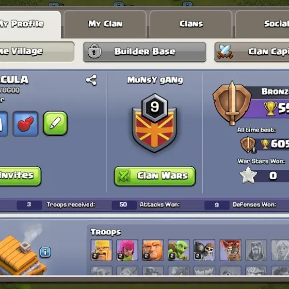This screenshot has height=289, width=289.
Task: Select the Balloon troop icon
Action: tap(230, 250)
